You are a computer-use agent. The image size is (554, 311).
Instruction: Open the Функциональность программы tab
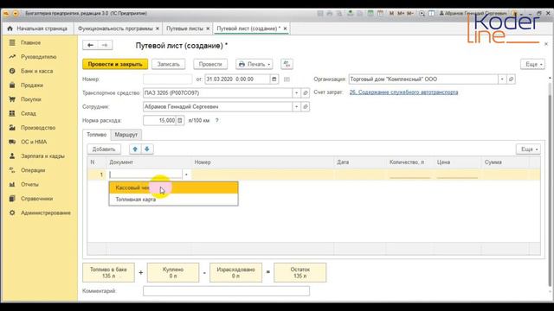[x=115, y=29]
